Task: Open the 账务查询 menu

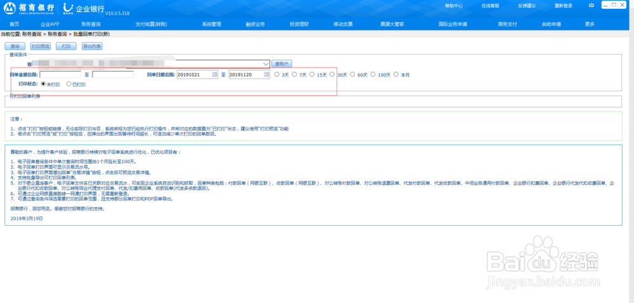Action: coord(91,24)
